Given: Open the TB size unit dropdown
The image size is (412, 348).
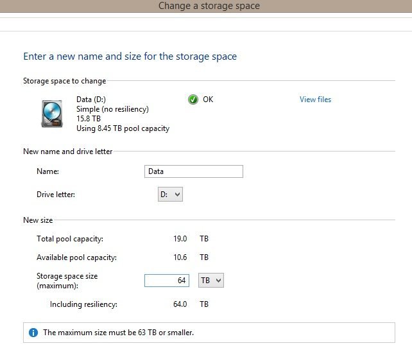Looking at the screenshot, I should click(x=211, y=281).
